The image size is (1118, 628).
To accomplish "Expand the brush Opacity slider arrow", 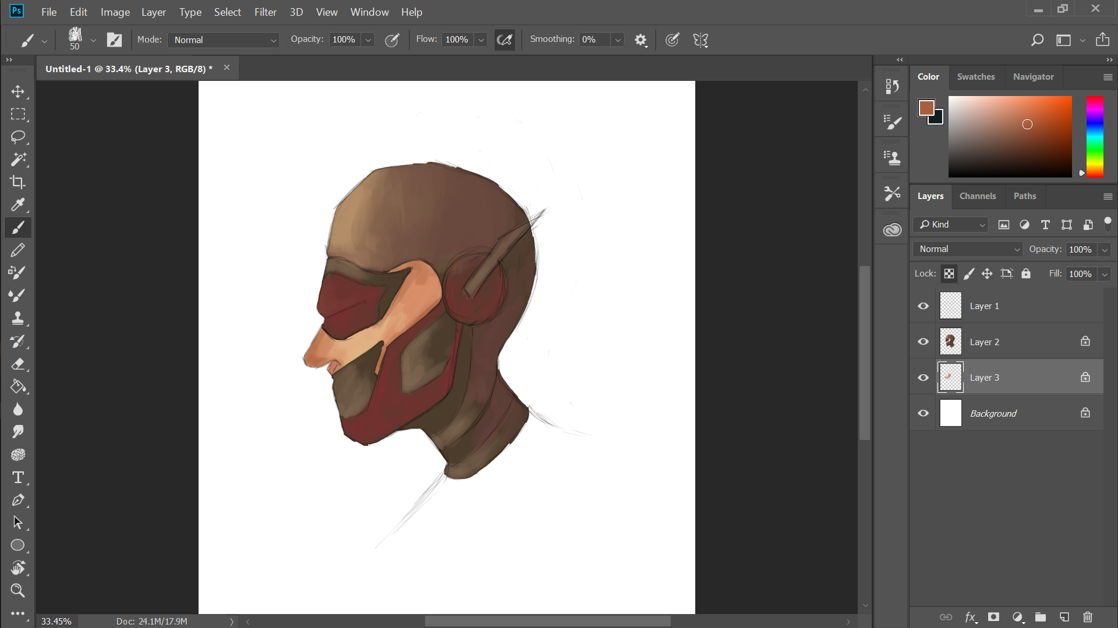I will [368, 40].
